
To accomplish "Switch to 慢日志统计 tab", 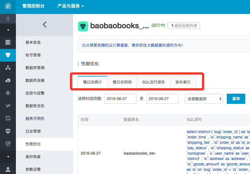I will pyautogui.click(x=93, y=82).
